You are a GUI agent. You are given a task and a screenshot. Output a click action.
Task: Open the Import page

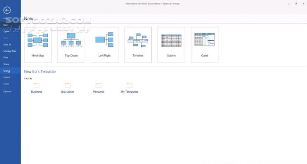(x=11, y=77)
